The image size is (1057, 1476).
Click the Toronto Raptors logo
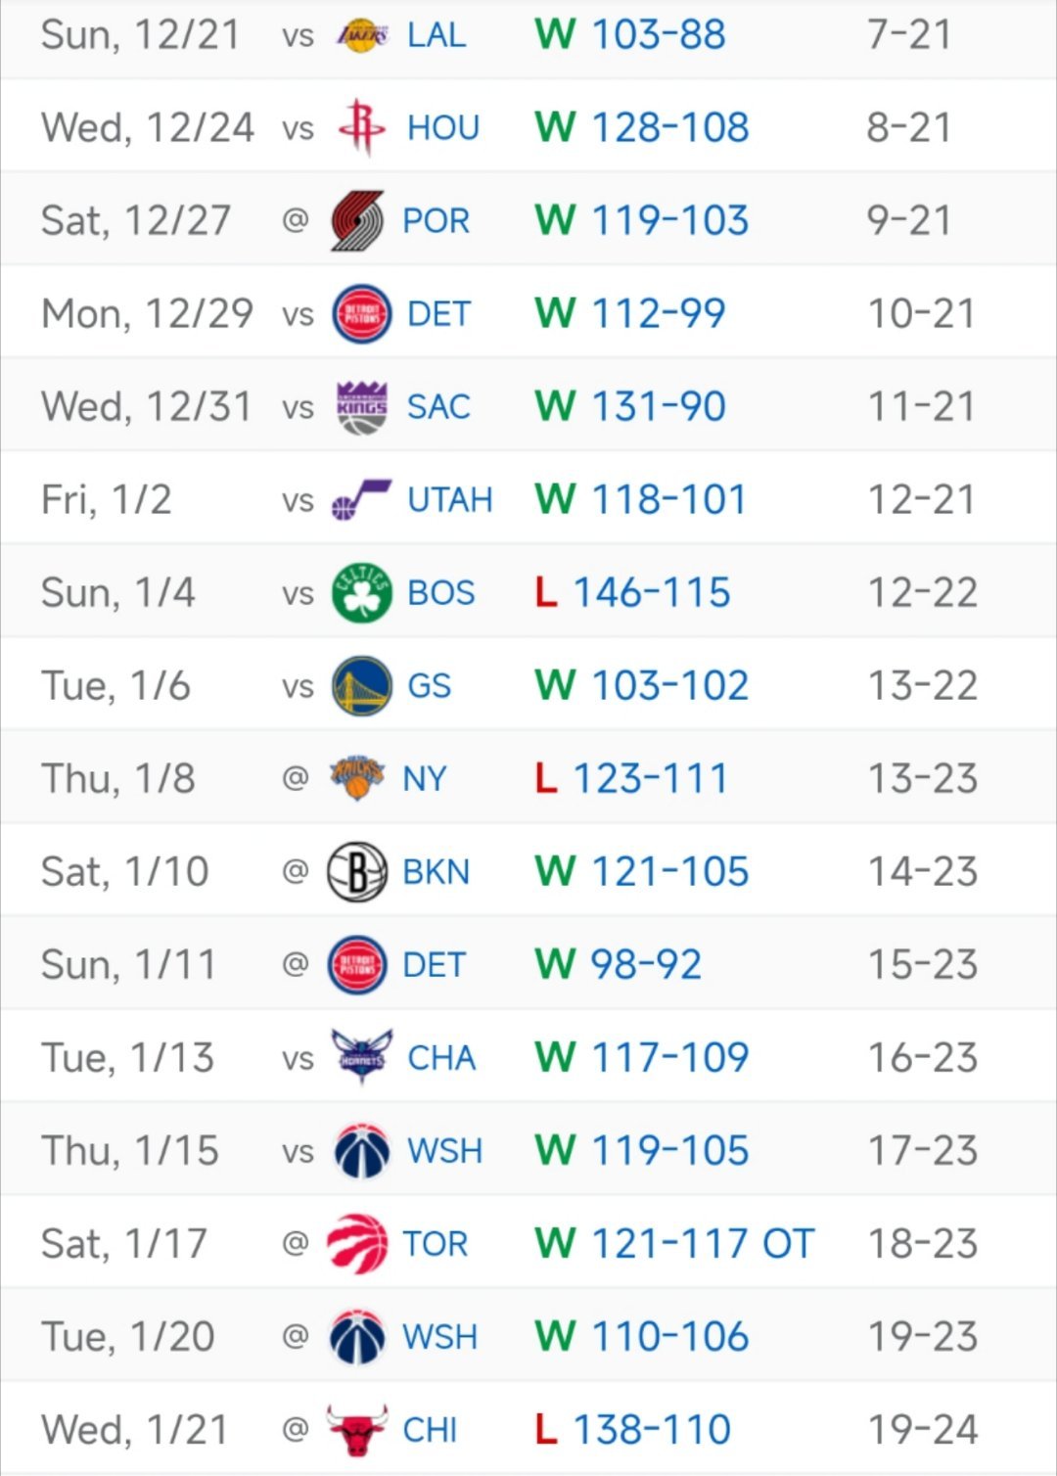coord(356,1244)
